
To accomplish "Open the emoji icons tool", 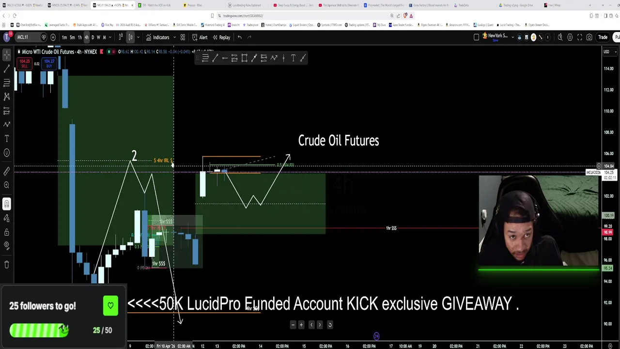I will pos(7,153).
